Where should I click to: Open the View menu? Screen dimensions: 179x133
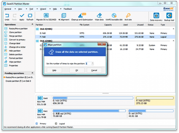pyautogui.click(x=20, y=9)
